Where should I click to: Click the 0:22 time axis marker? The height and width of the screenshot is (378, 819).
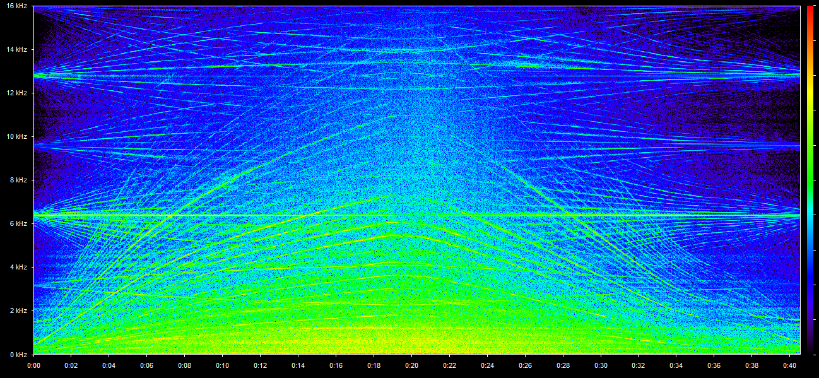coord(450,365)
